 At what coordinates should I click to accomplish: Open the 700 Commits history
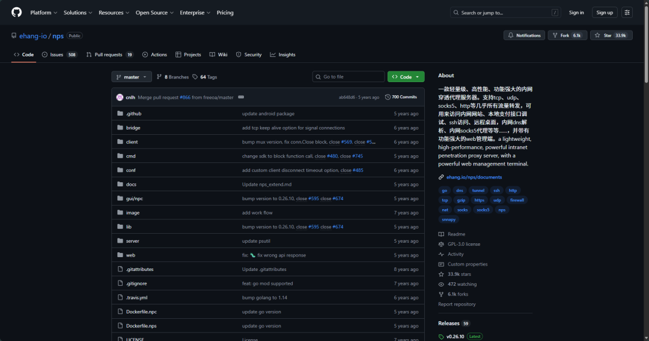click(401, 97)
